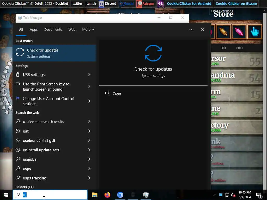Open the twitter link in top bar
This screenshot has width=267, height=200.
tap(77, 3)
